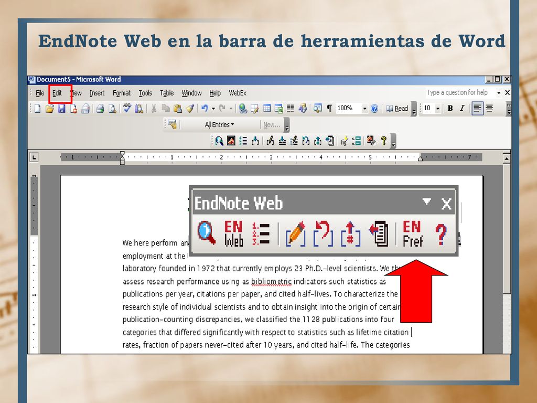The image size is (537, 403).
Task: Save the document with the floppy icon
Action: click(x=62, y=109)
